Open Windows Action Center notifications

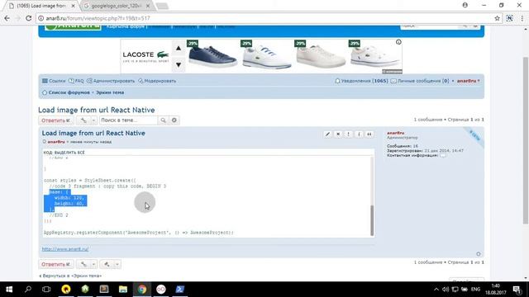tap(517, 290)
